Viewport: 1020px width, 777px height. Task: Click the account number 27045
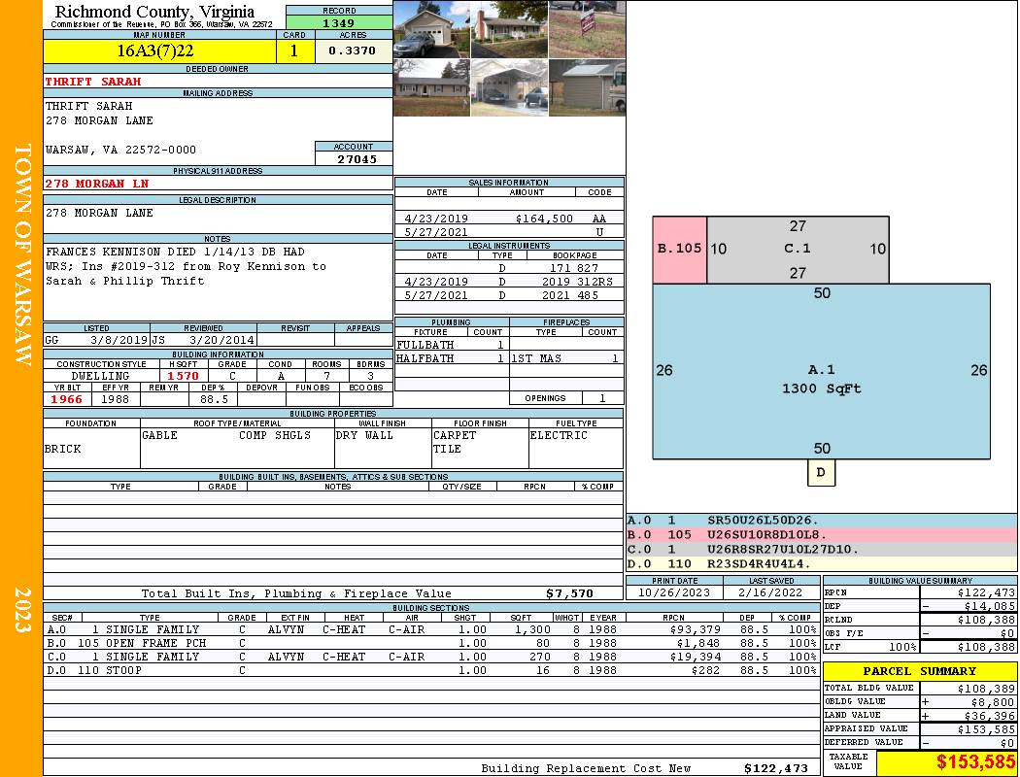pos(357,158)
